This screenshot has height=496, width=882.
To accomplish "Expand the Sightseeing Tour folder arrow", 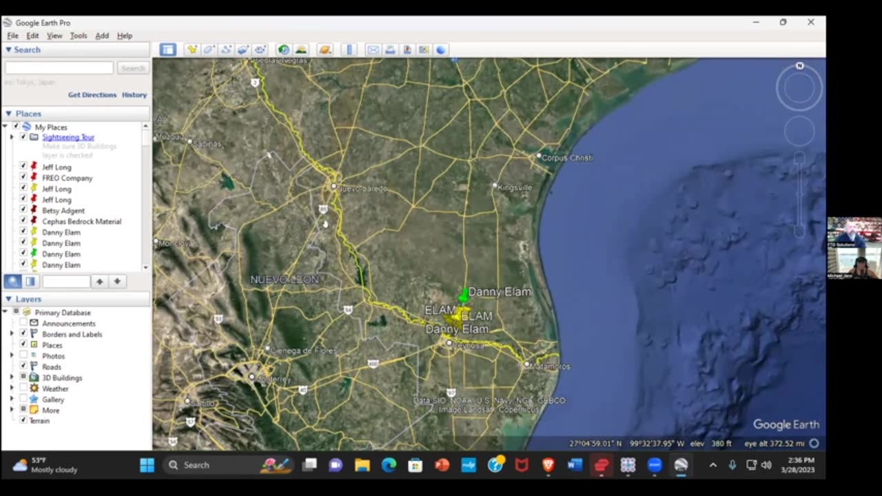I will [11, 137].
